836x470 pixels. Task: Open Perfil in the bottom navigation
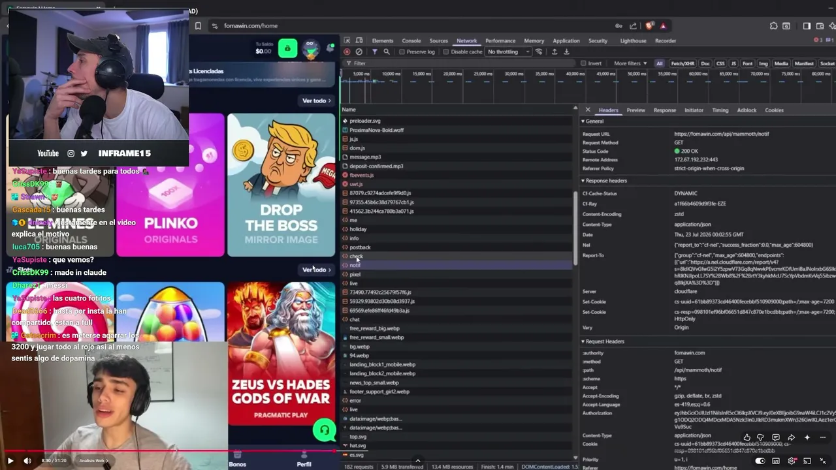point(304,460)
